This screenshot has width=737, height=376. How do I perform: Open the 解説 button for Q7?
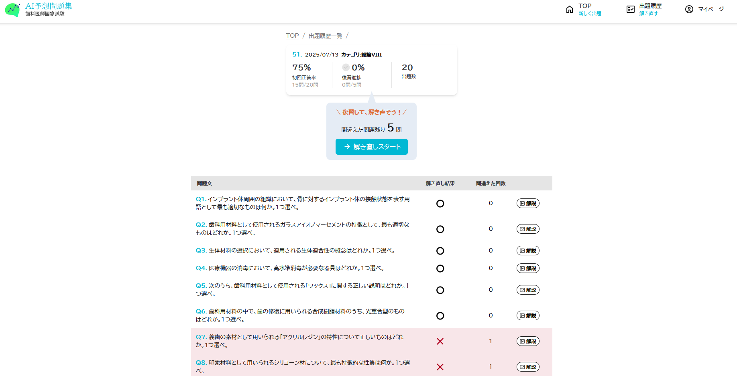(x=527, y=341)
